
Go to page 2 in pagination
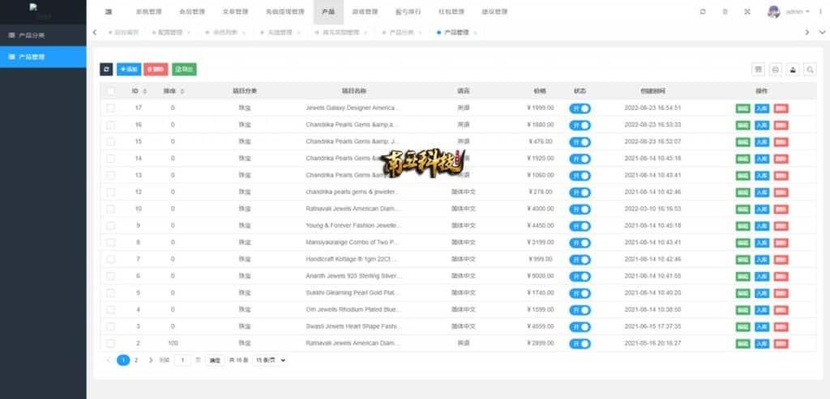136,360
